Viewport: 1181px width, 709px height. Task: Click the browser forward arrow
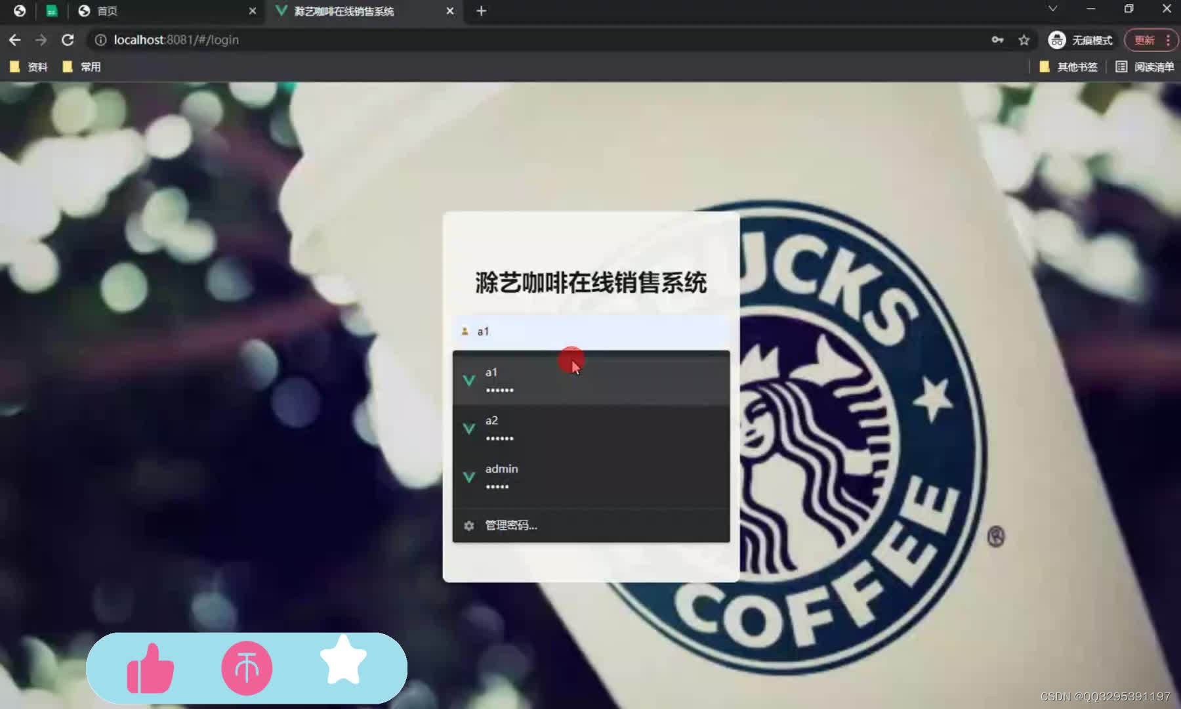pos(41,40)
